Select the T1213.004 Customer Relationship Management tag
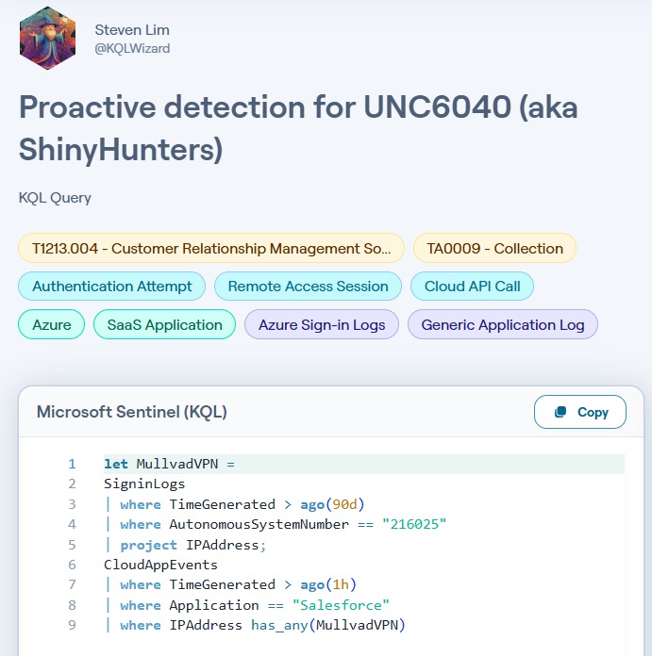The width and height of the screenshot is (652, 656). 211,248
